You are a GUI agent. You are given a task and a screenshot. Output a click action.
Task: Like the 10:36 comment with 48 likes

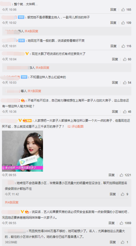click(125, 112)
